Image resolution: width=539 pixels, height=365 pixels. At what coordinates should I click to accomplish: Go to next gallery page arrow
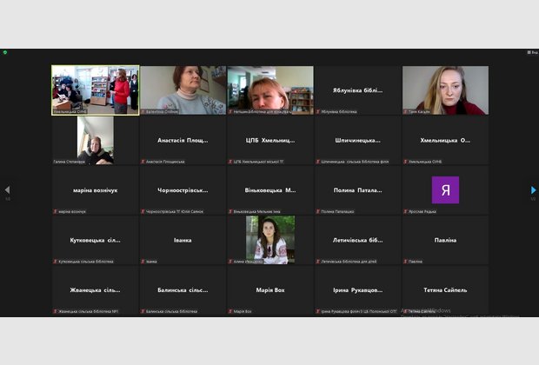point(533,190)
